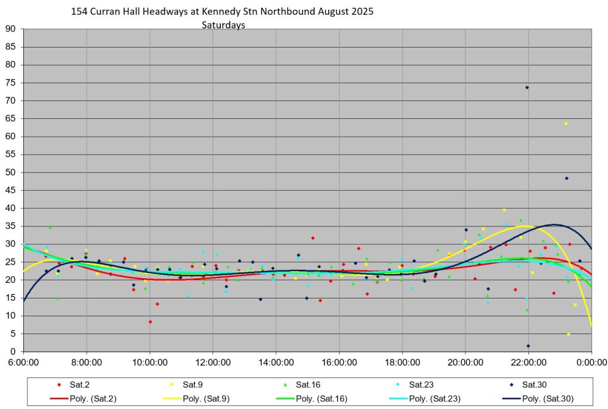Click the Sat.30 navy diamond legend marker
Image resolution: width=608 pixels, height=409 pixels.
click(510, 383)
